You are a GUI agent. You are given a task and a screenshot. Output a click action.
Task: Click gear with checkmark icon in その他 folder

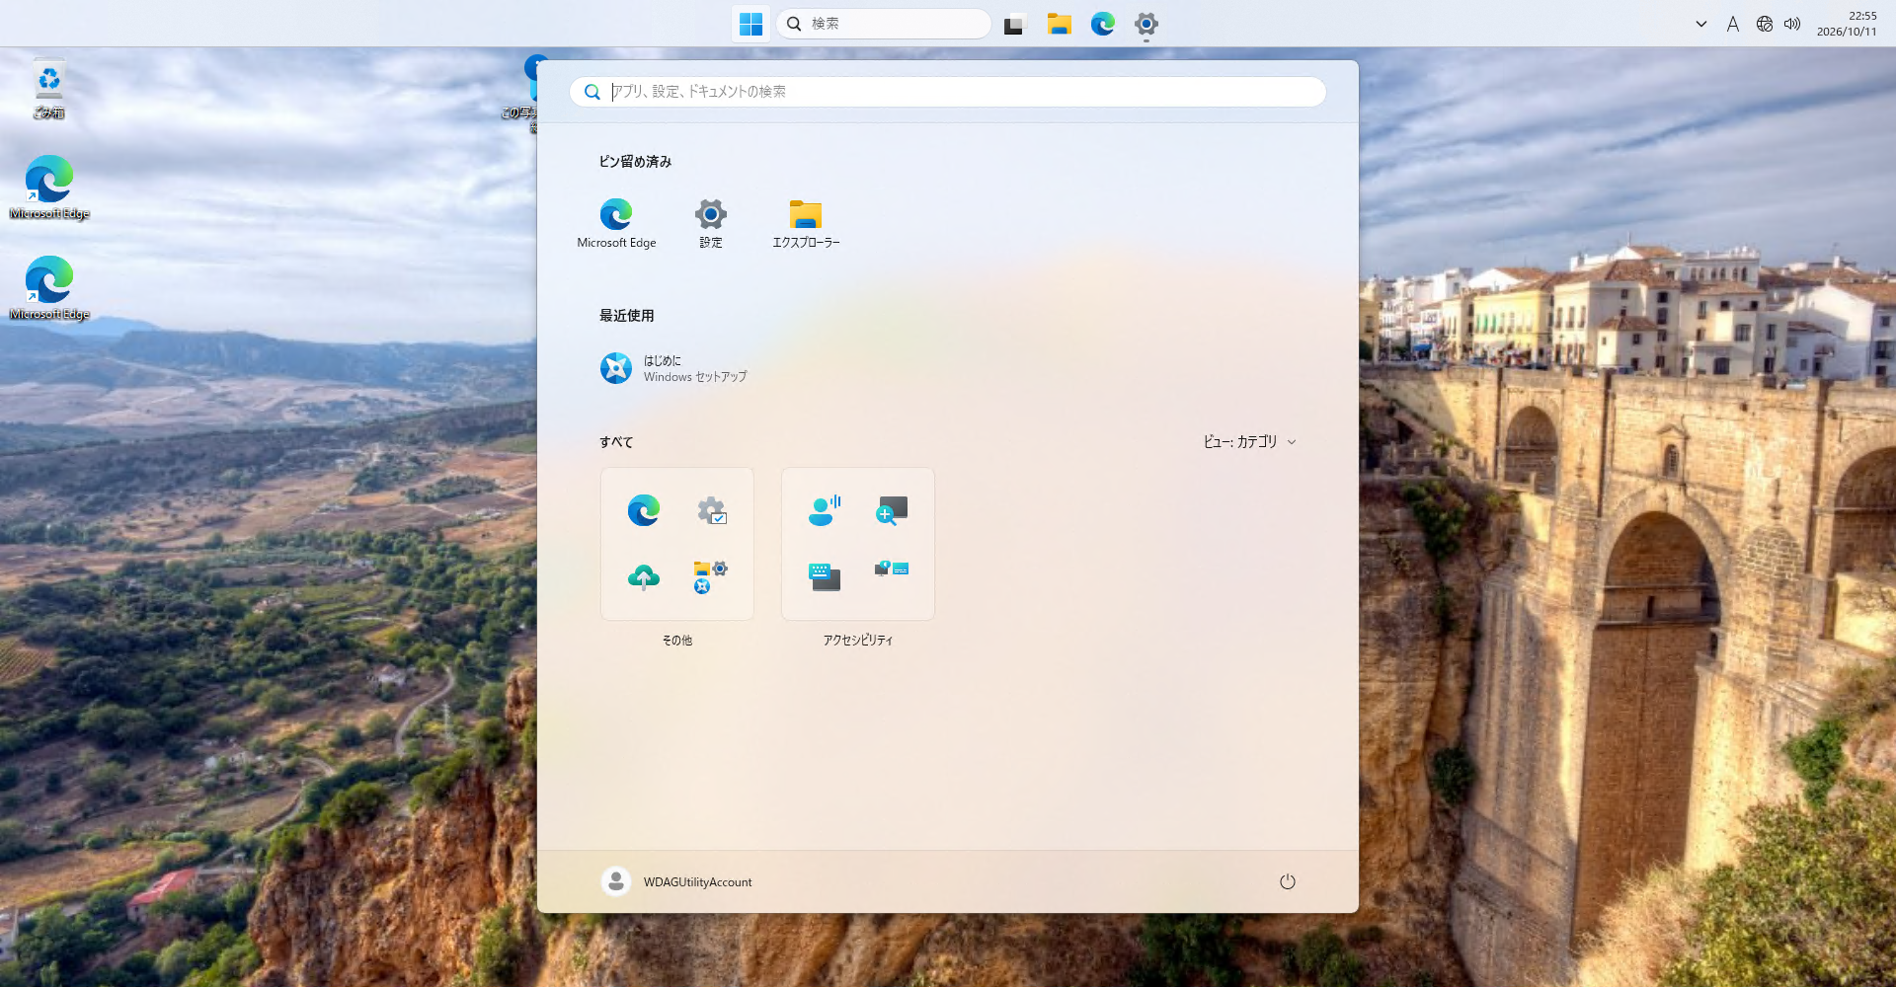[x=711, y=510]
